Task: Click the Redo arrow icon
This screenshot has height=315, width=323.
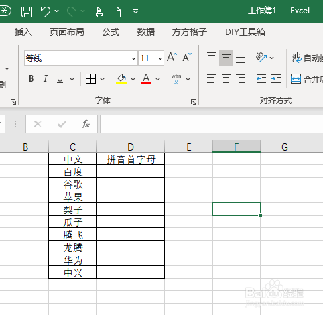Action: coord(72,11)
